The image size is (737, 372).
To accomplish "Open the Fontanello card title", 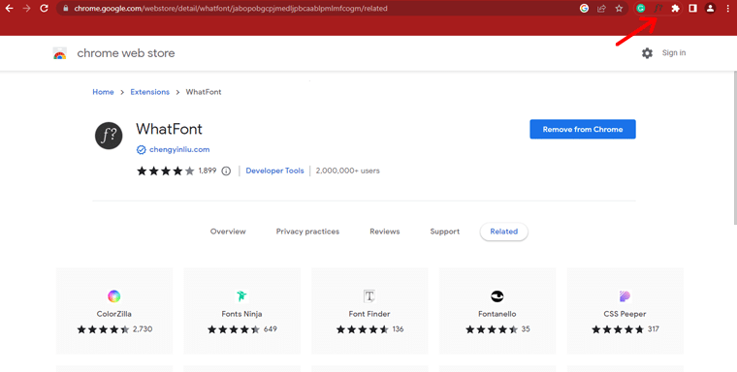I will (497, 314).
